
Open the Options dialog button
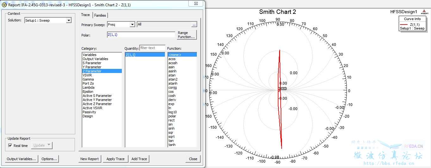49,159
